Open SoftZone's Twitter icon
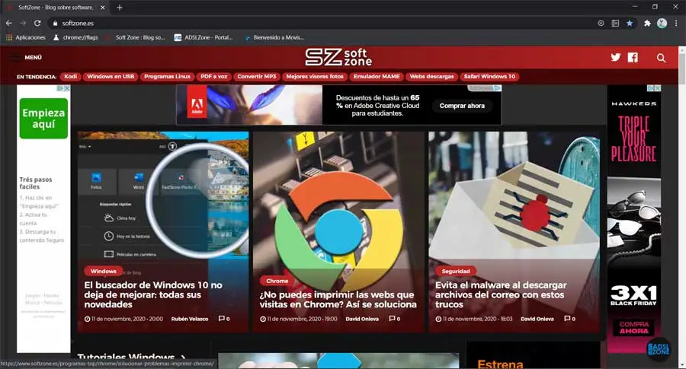The width and height of the screenshot is (686, 369). click(x=616, y=57)
